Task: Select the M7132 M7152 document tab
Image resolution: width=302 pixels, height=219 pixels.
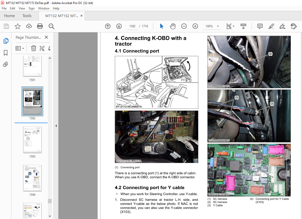Action: 62,16
